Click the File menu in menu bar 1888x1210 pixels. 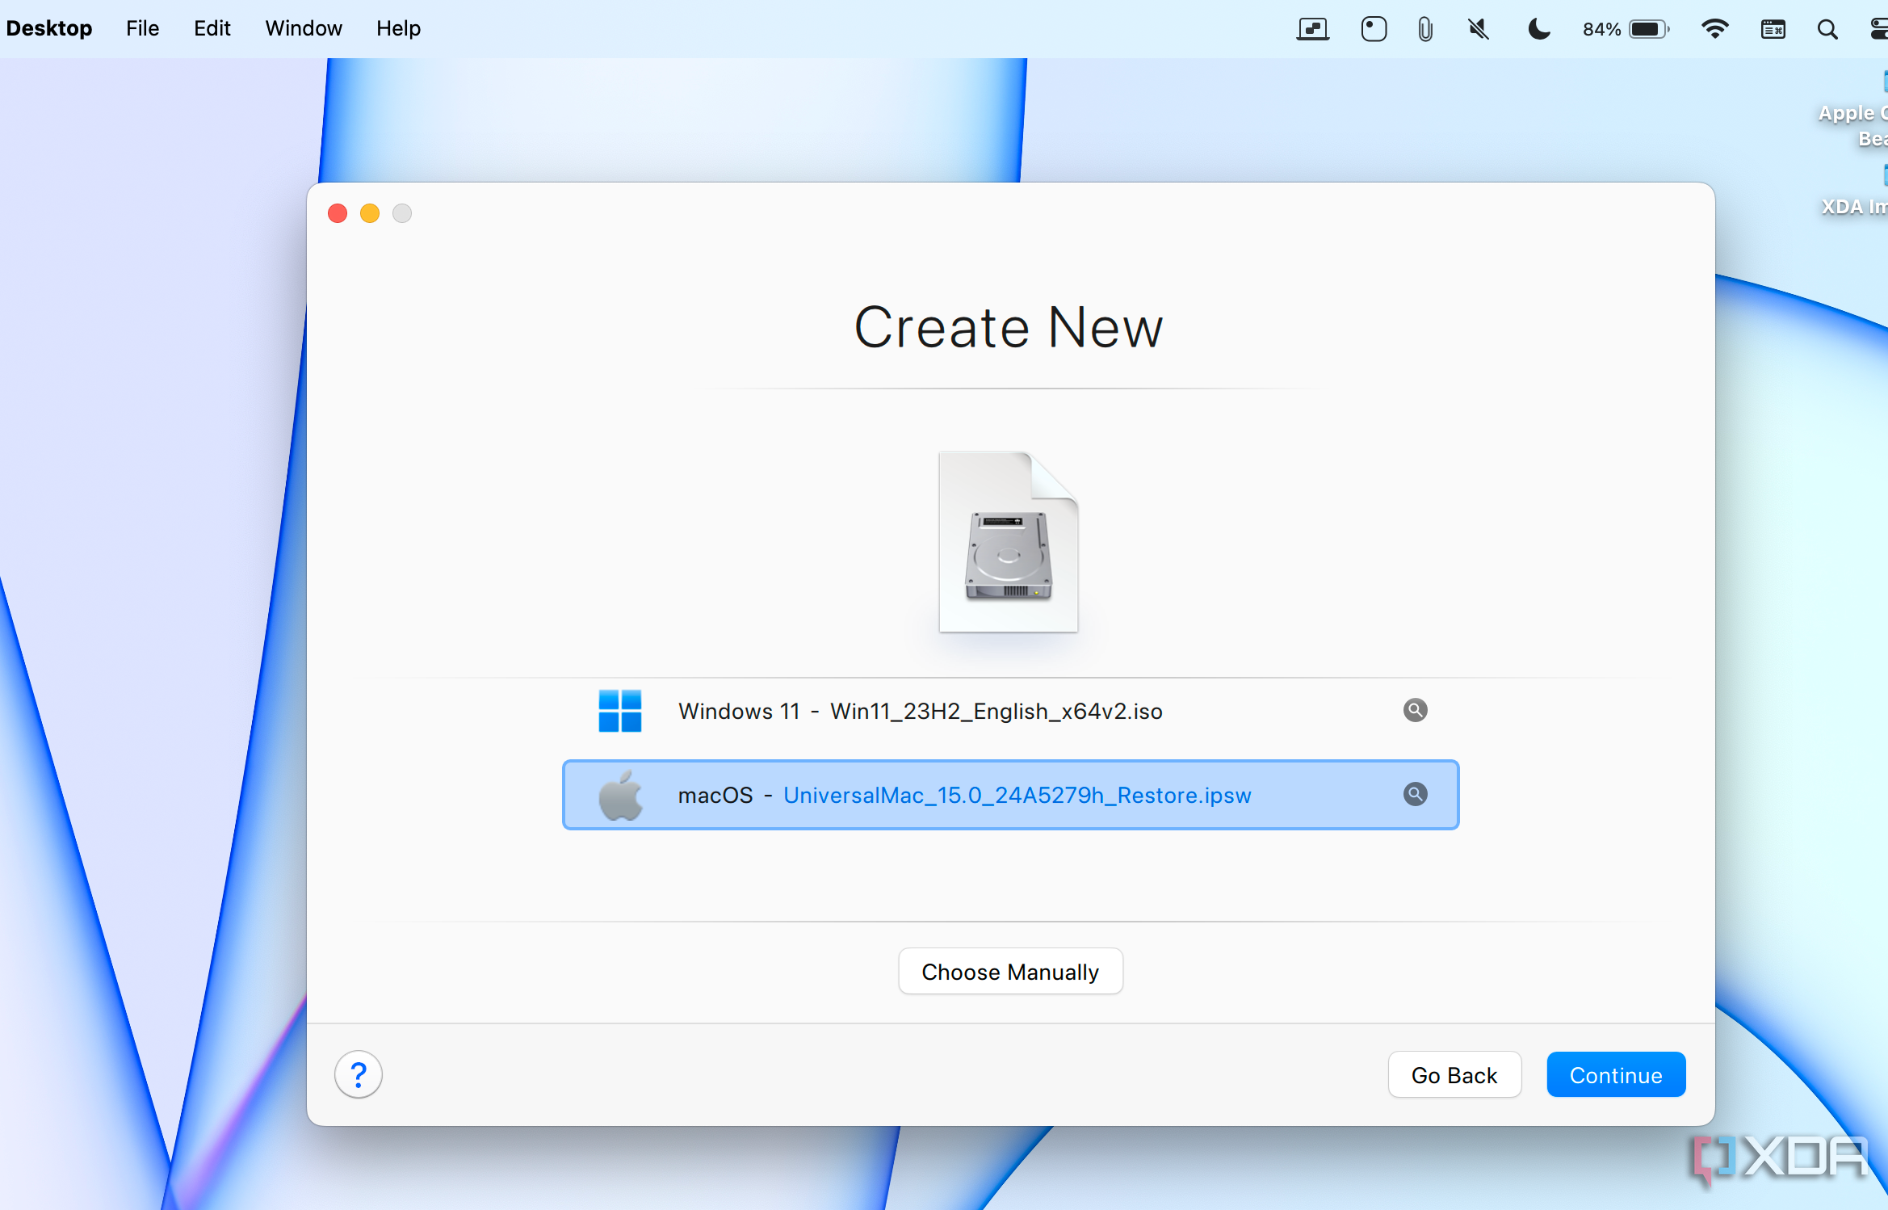(x=145, y=26)
